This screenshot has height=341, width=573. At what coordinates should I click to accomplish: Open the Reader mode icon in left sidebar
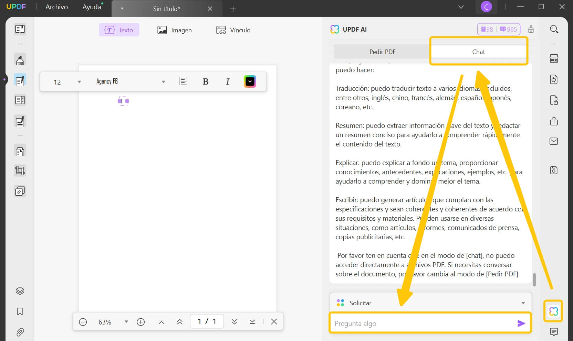click(x=20, y=29)
